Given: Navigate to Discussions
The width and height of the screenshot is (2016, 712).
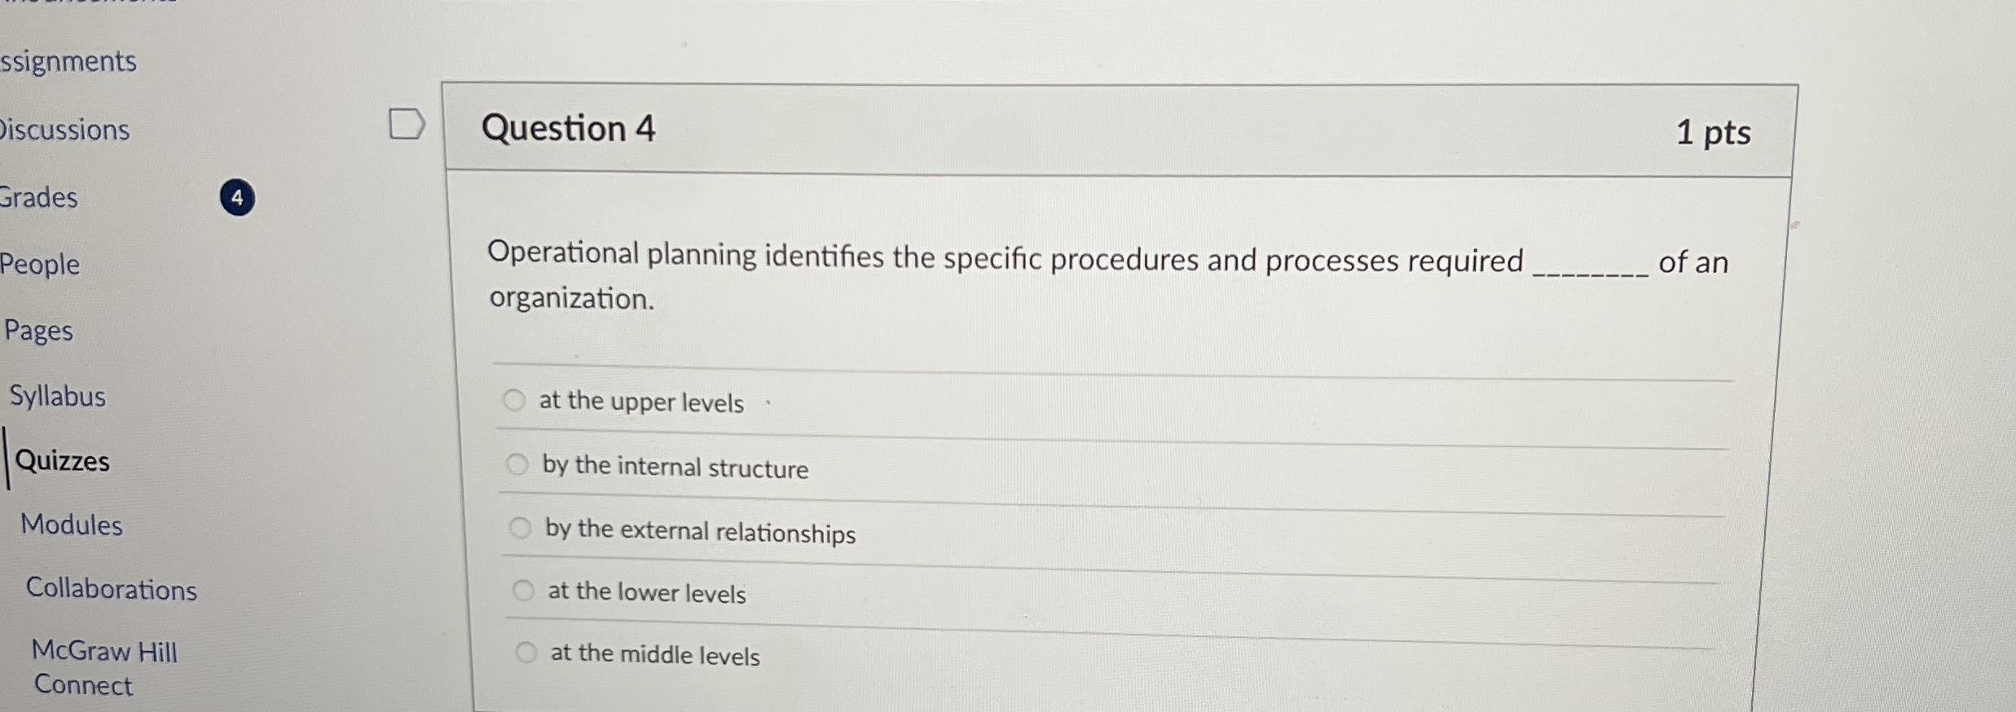Looking at the screenshot, I should click(x=65, y=130).
